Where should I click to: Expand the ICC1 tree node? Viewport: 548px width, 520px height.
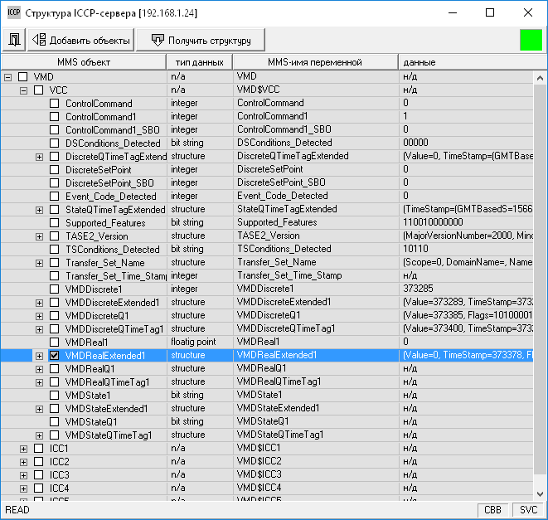coord(24,449)
